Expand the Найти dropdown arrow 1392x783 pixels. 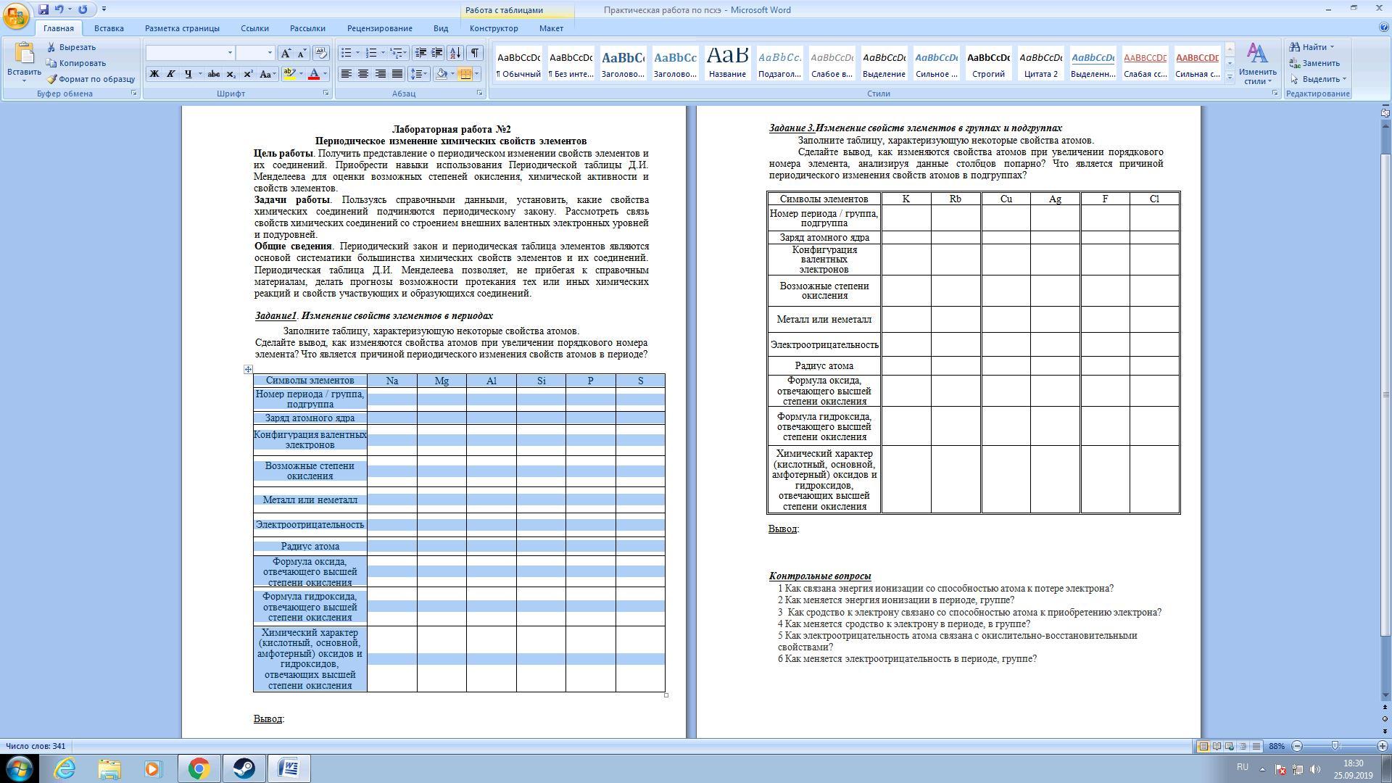[1332, 47]
